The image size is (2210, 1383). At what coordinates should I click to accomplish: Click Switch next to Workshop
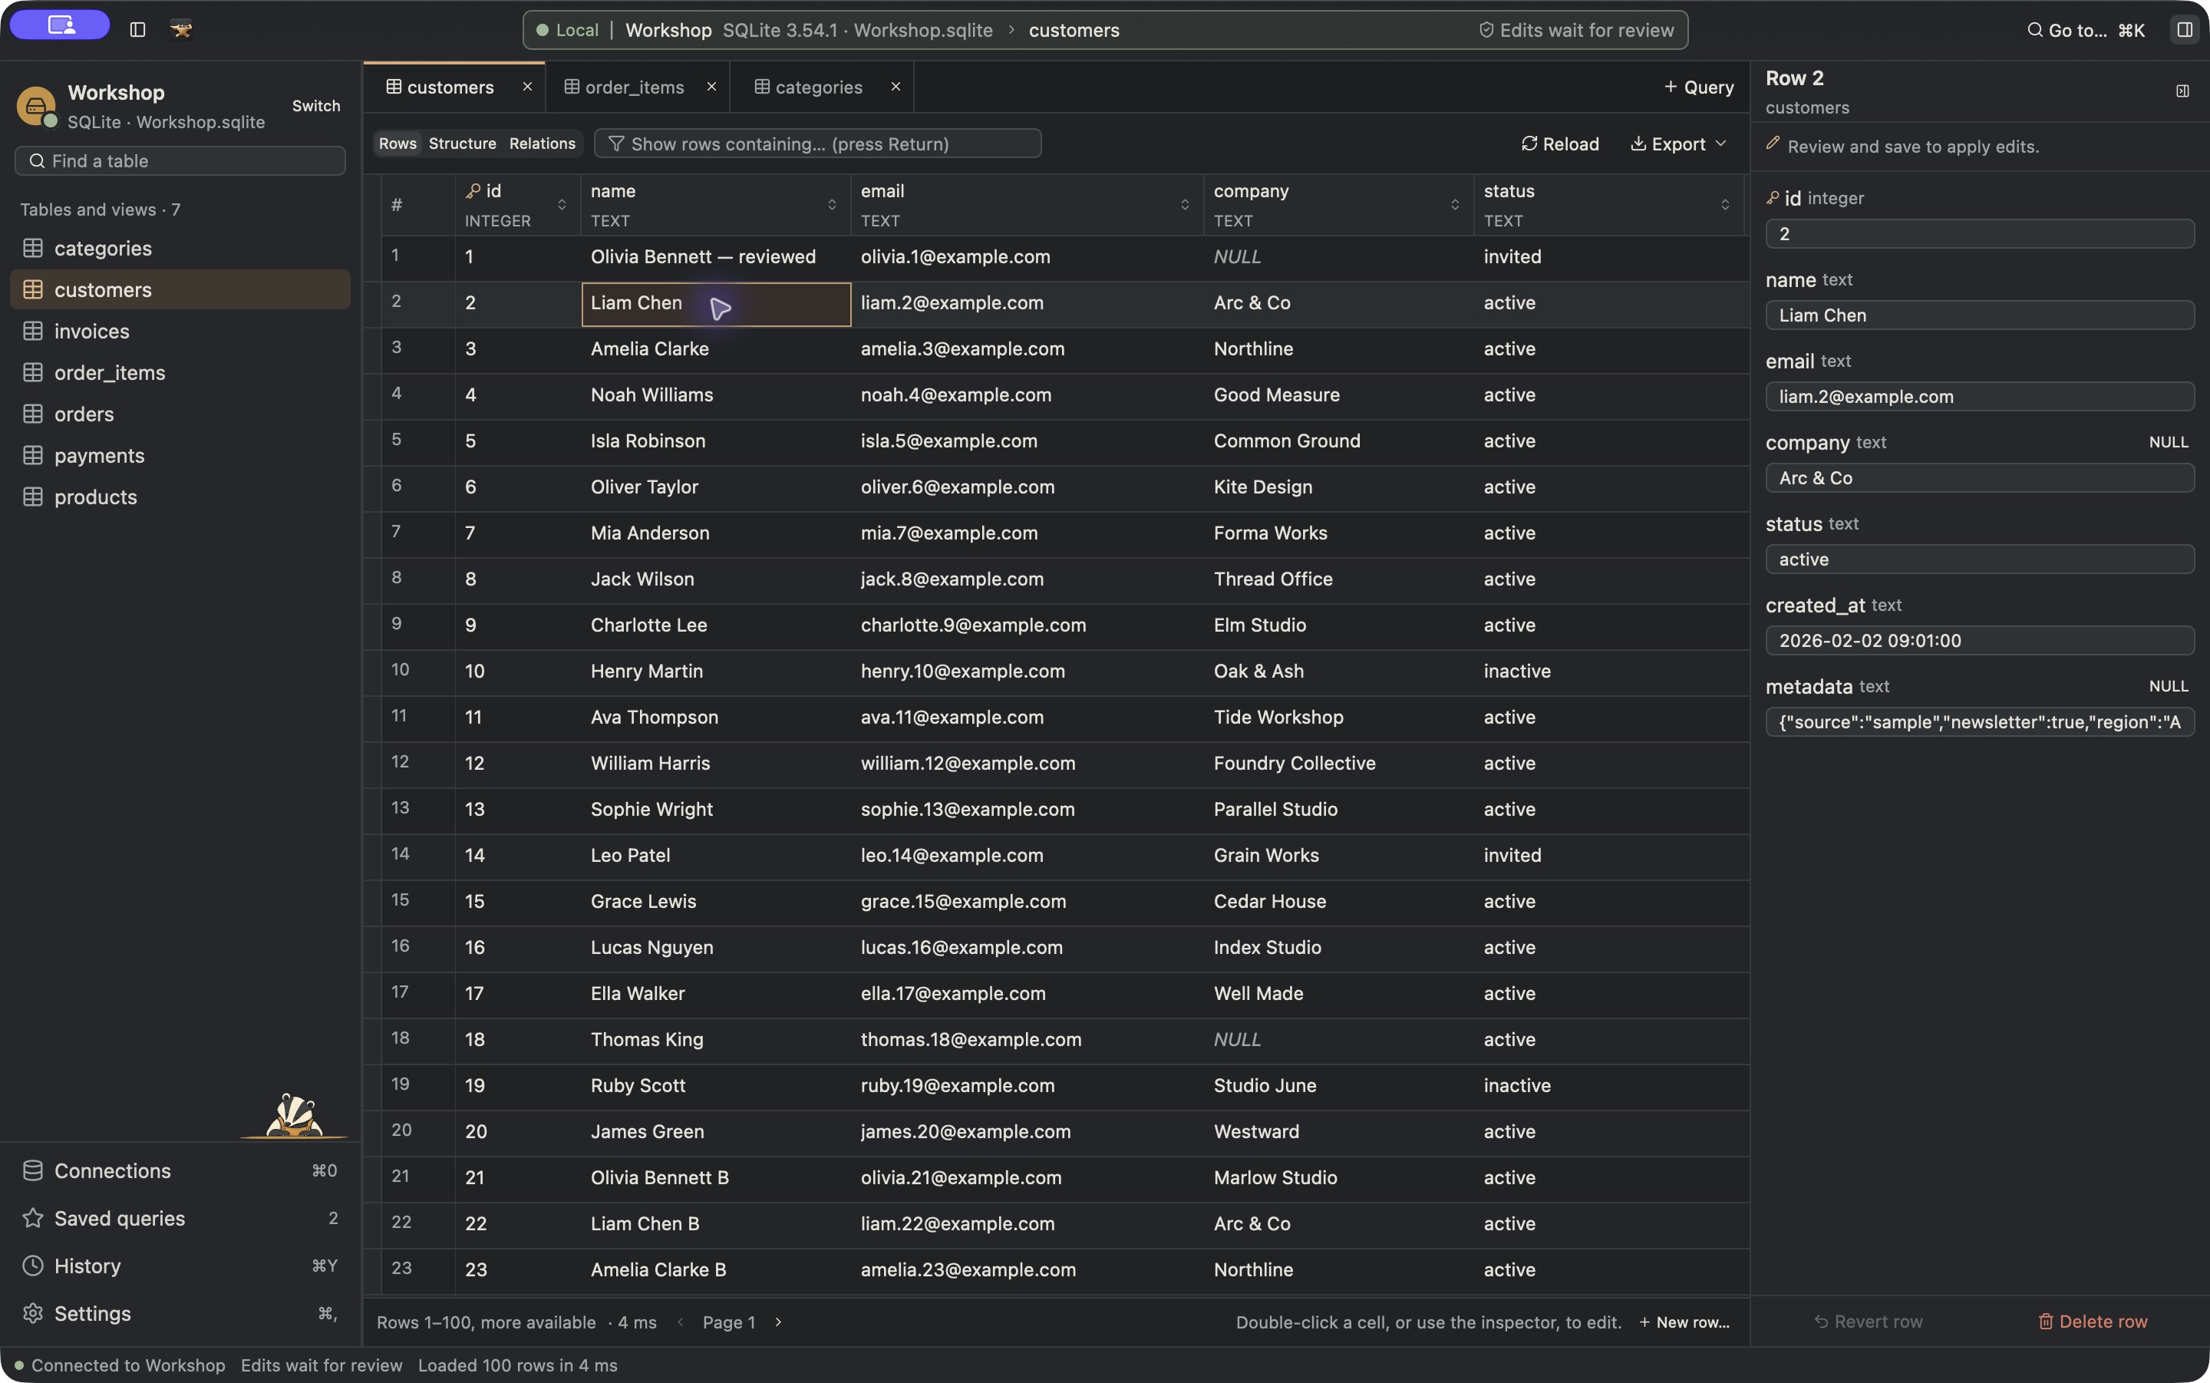[x=316, y=106]
